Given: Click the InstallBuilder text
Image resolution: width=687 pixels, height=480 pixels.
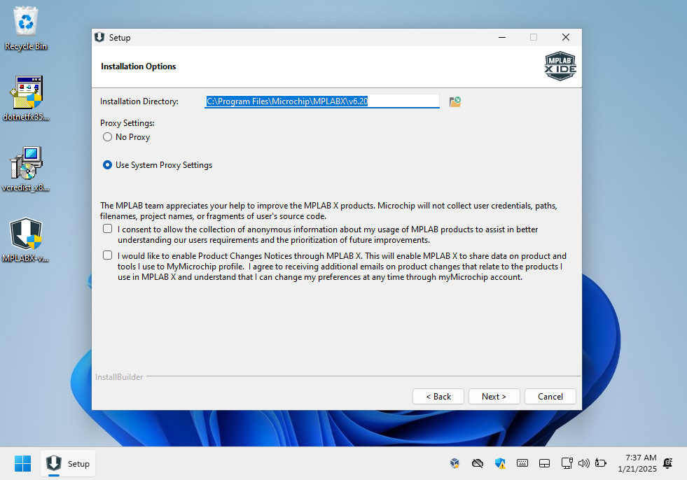Looking at the screenshot, I should click(119, 377).
